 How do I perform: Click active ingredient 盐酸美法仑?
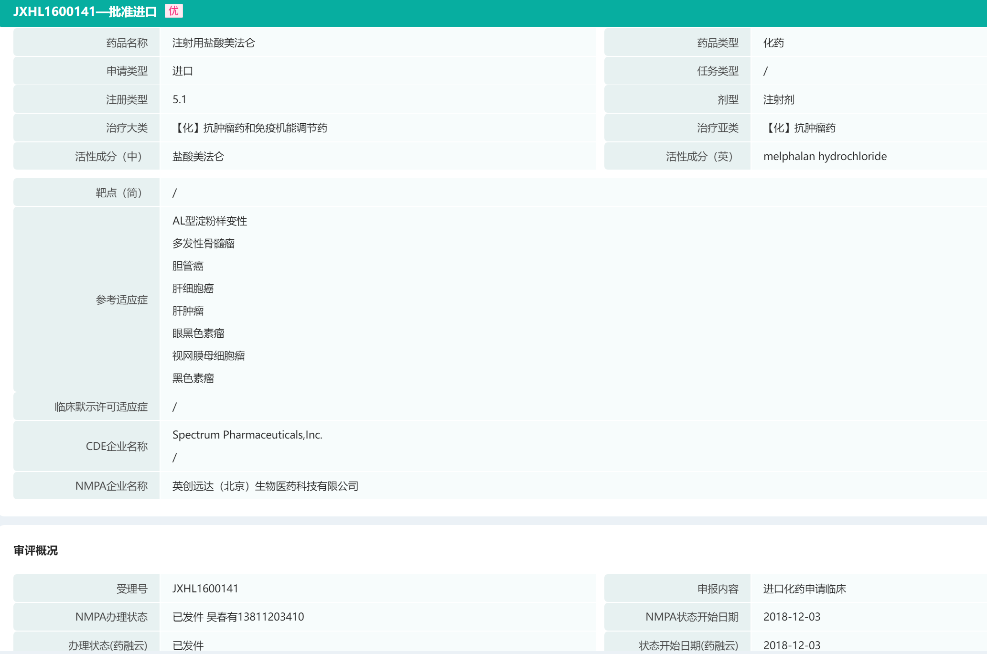tap(198, 157)
